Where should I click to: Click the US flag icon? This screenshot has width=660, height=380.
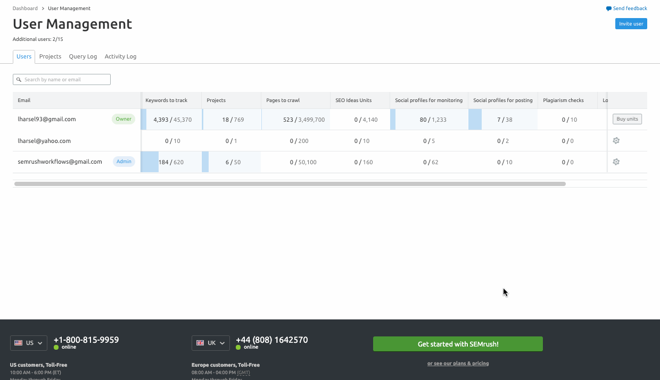(x=19, y=343)
